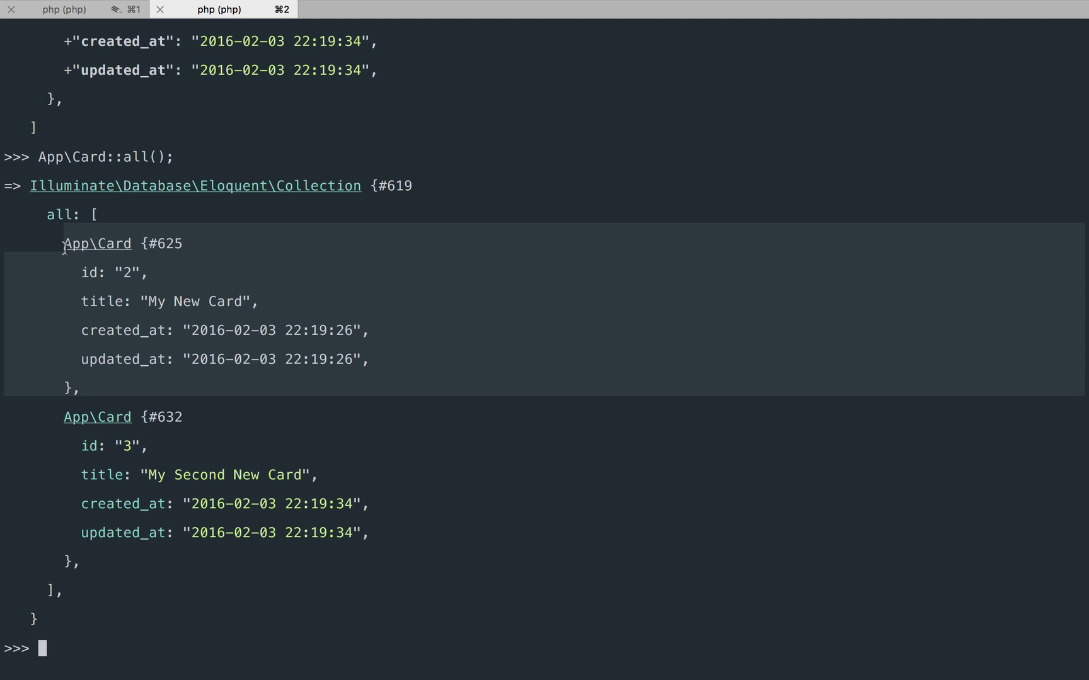Click the id value "3"
The width and height of the screenshot is (1089, 680).
[x=127, y=446]
